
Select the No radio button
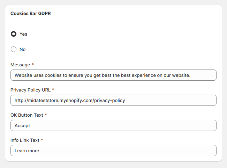[14, 49]
